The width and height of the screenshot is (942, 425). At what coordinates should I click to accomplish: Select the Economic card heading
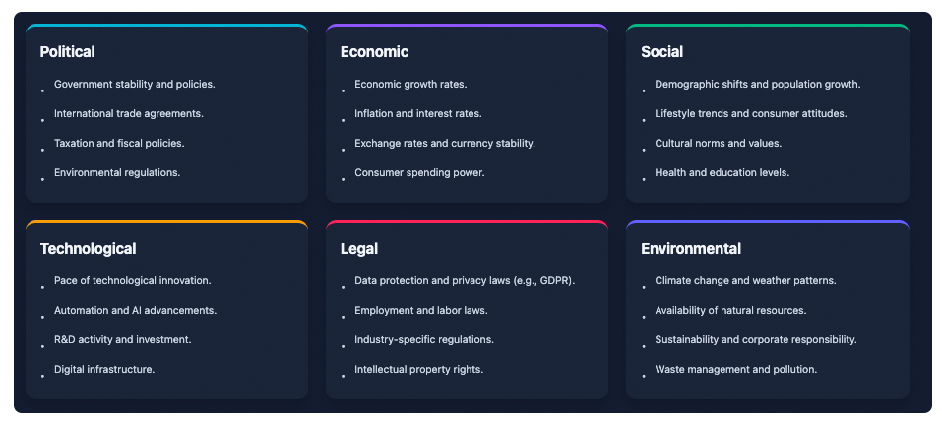click(374, 52)
